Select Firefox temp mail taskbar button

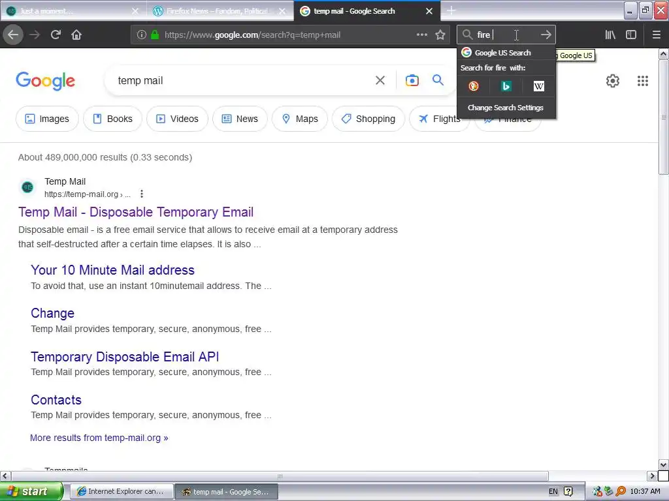[226, 492]
